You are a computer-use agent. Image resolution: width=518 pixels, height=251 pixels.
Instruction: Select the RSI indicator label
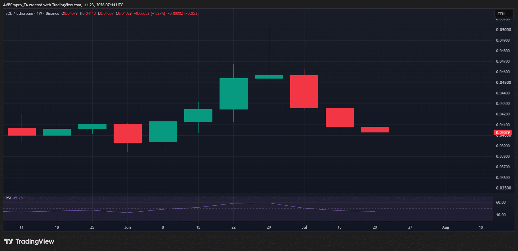click(x=8, y=198)
